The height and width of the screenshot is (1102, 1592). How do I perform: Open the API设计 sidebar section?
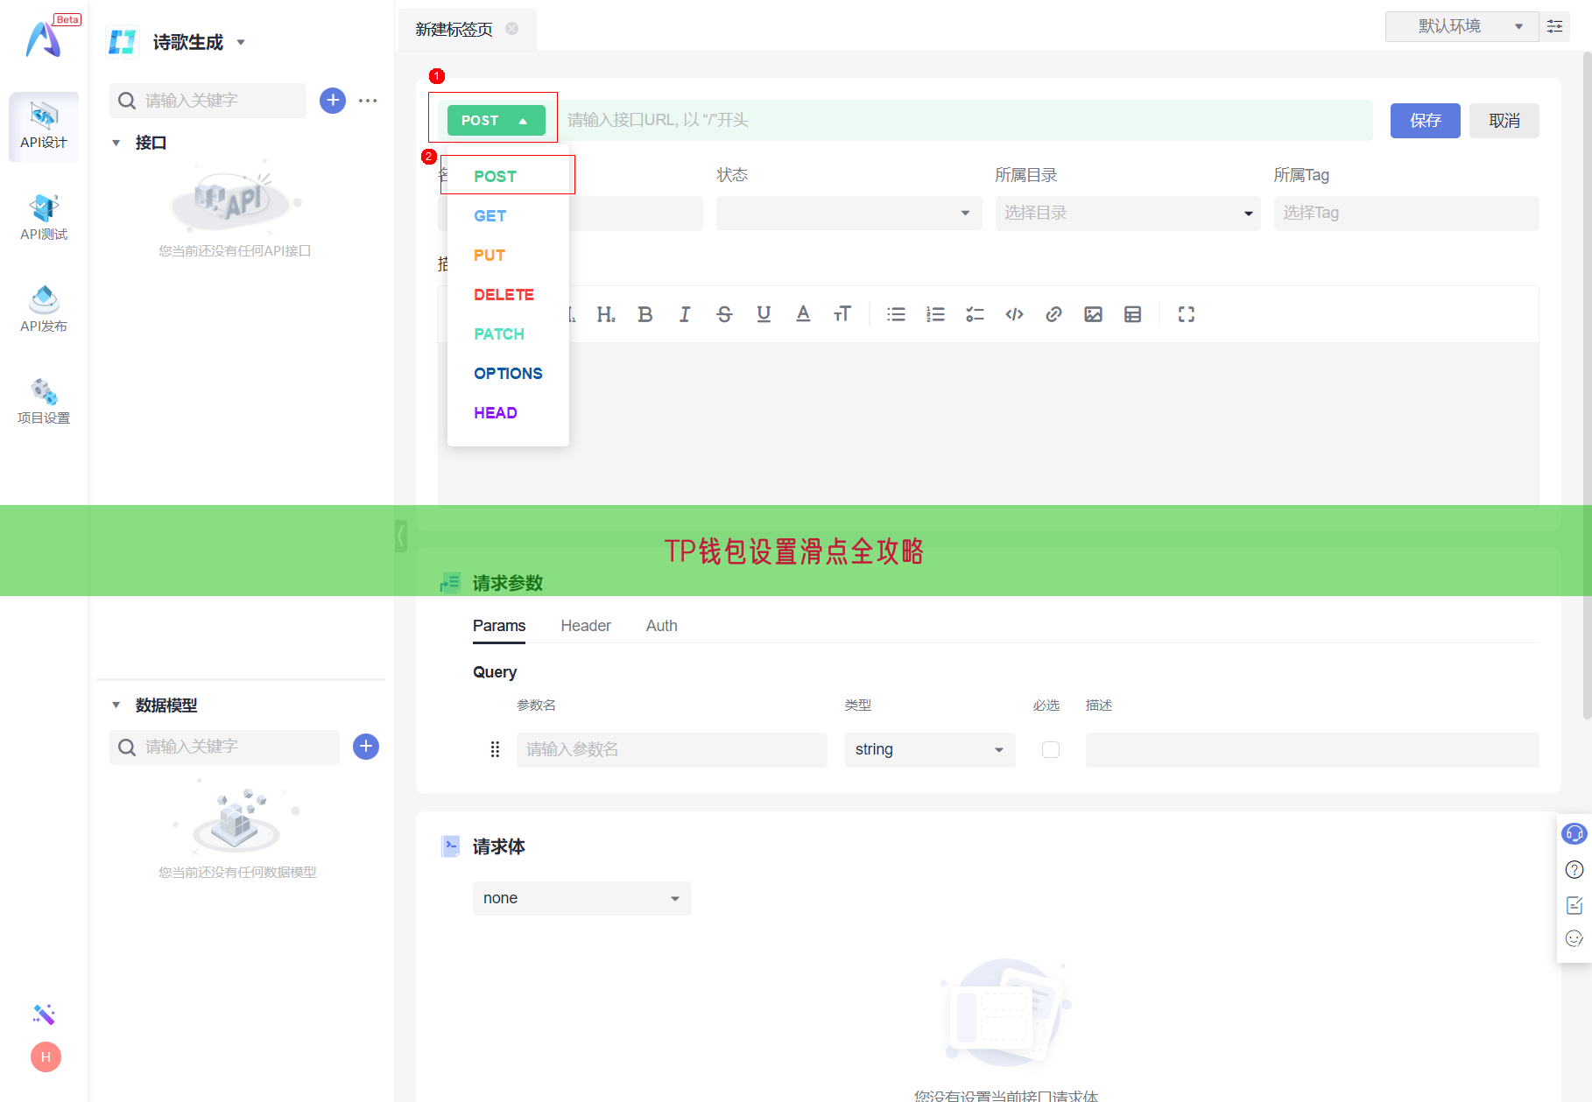[44, 126]
